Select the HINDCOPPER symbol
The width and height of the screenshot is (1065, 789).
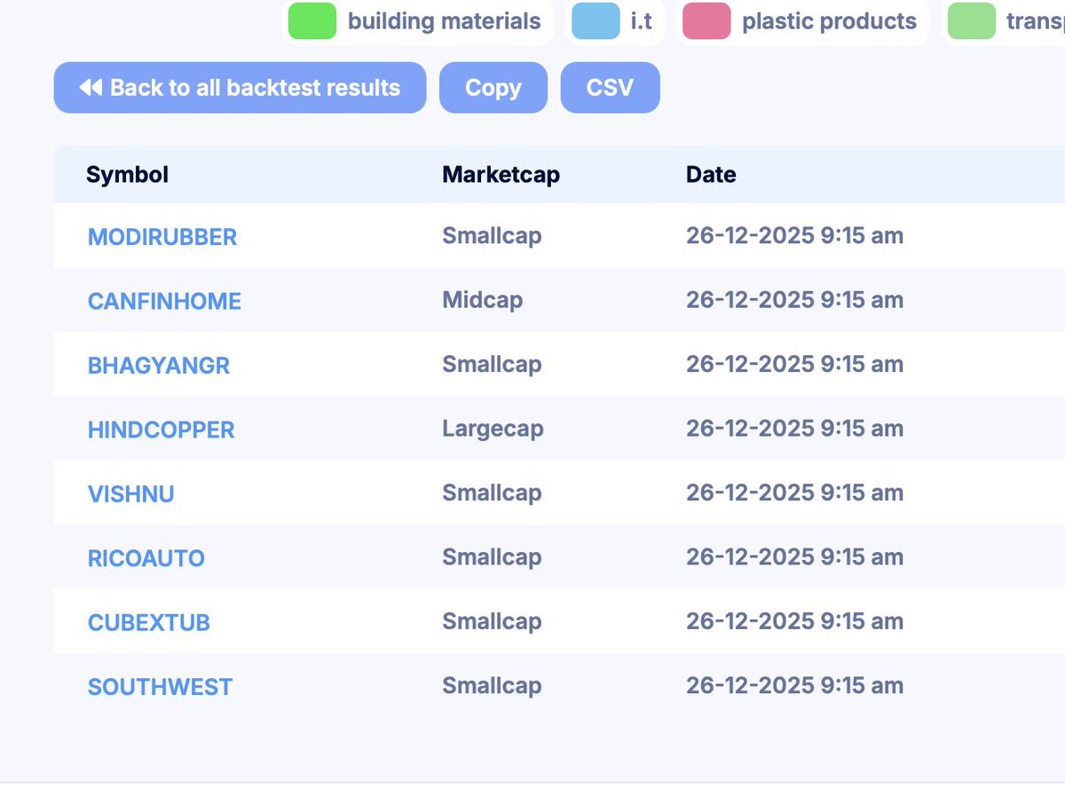161,430
